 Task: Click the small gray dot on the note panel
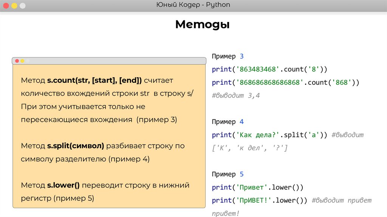pyautogui.click(x=28, y=60)
